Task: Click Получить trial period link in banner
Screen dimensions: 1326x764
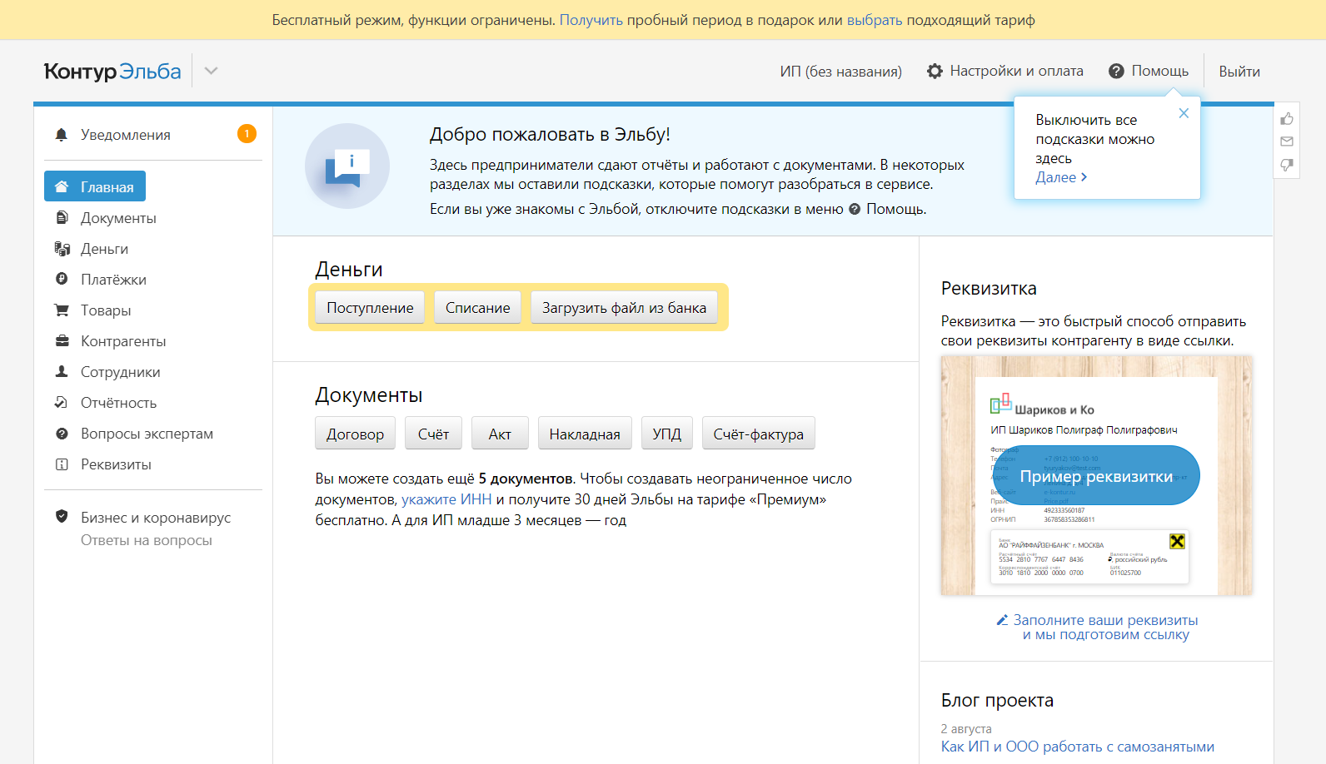Action: coord(591,20)
